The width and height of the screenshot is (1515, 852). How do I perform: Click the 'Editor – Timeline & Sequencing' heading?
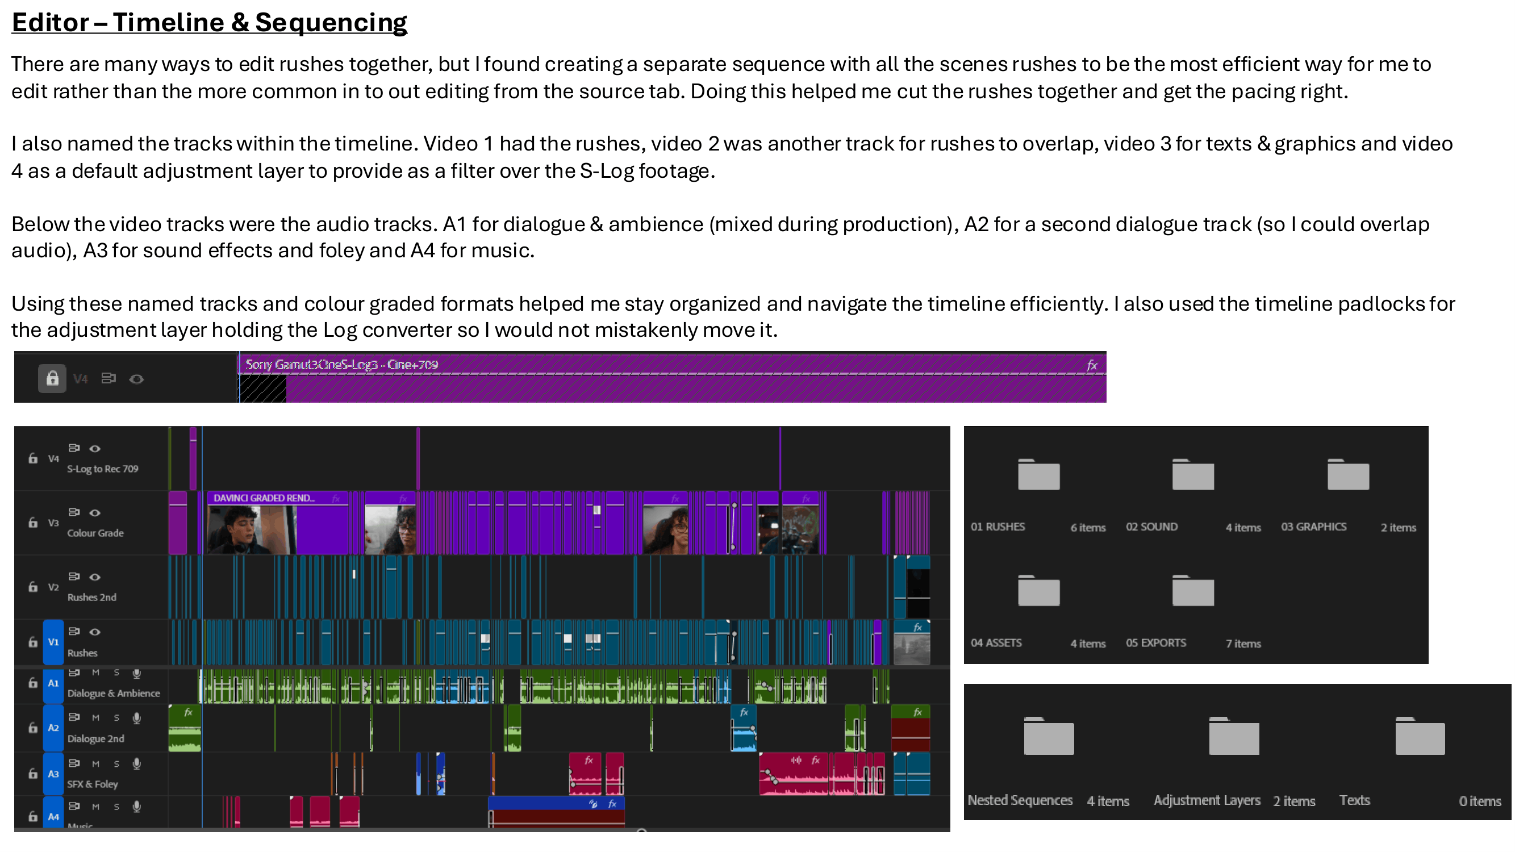tap(210, 22)
